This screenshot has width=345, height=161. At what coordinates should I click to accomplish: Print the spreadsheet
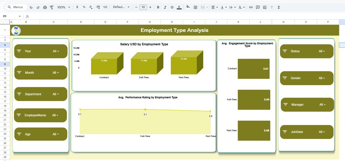tap(45, 7)
